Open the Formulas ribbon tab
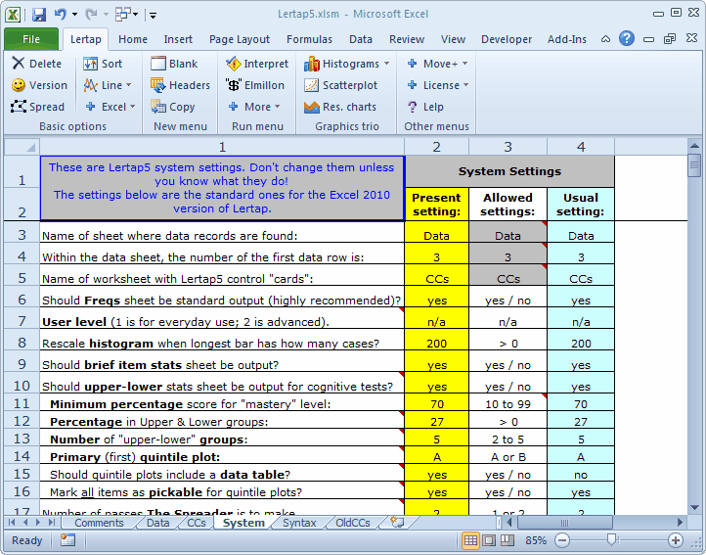 point(309,39)
